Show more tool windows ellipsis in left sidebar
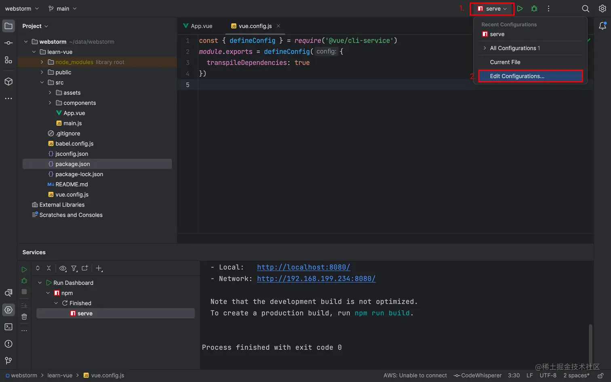The width and height of the screenshot is (611, 382). (x=8, y=98)
